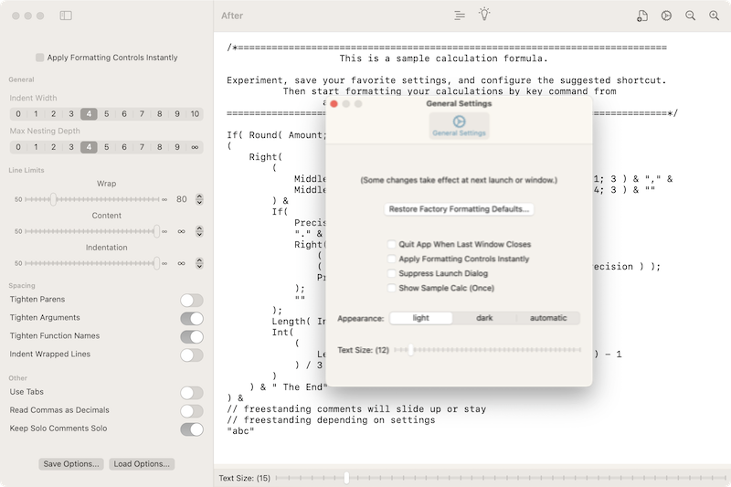This screenshot has height=487, width=731.
Task: Toggle the Tighten Parens switch
Action: point(192,300)
